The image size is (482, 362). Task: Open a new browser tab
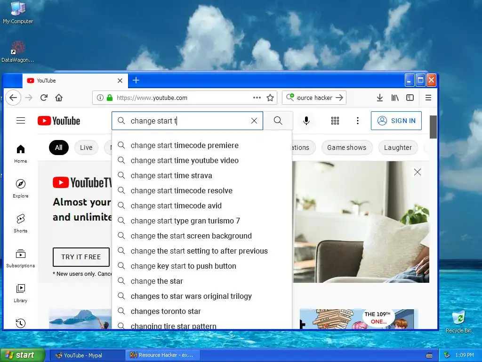click(x=136, y=80)
